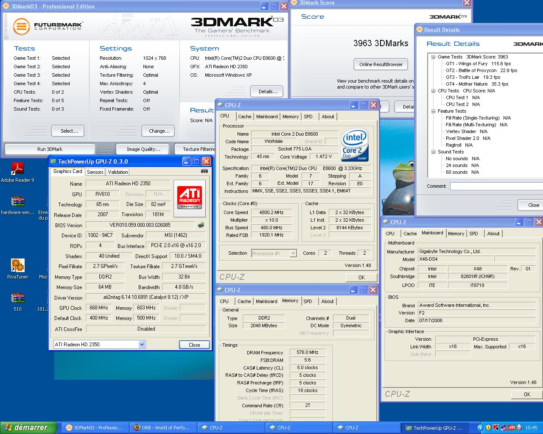Select GT4 - Mother Nature result
The height and width of the screenshot is (434, 543).
477,84
